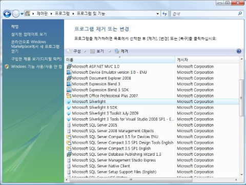Select Microsoft Silverlight program name text
The width and height of the screenshot is (246, 185).
tap(89, 101)
